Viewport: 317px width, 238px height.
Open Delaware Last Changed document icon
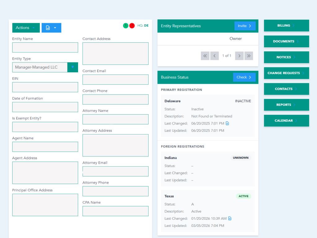click(227, 123)
